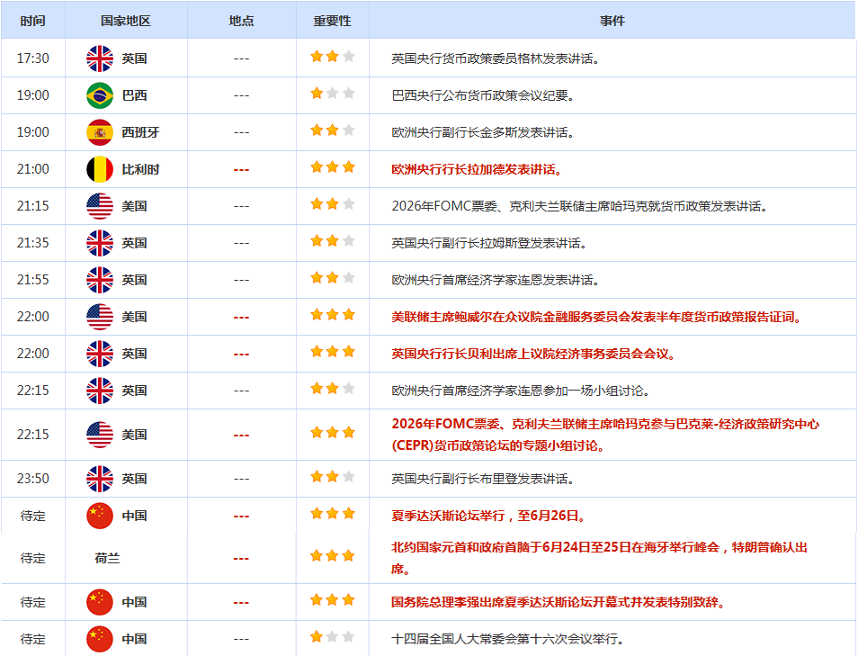Click the three-star rating in the 荷兰 row

pyautogui.click(x=332, y=556)
